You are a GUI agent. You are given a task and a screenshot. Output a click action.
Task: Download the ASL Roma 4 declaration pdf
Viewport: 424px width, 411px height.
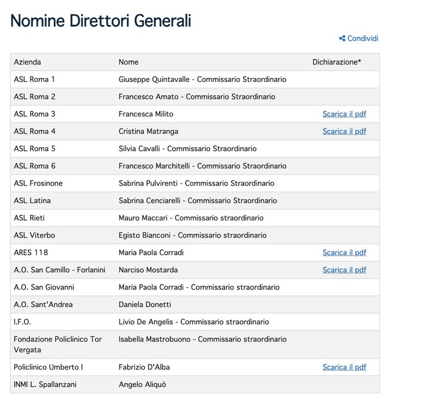point(344,131)
